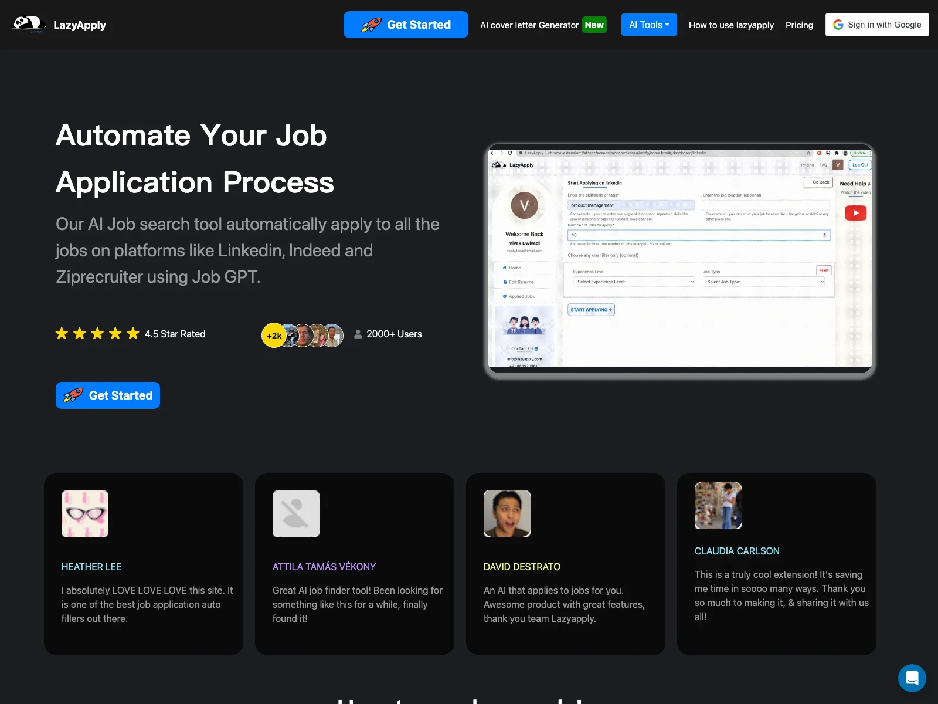Open Select Job Type dropdown in screenshot

click(764, 282)
